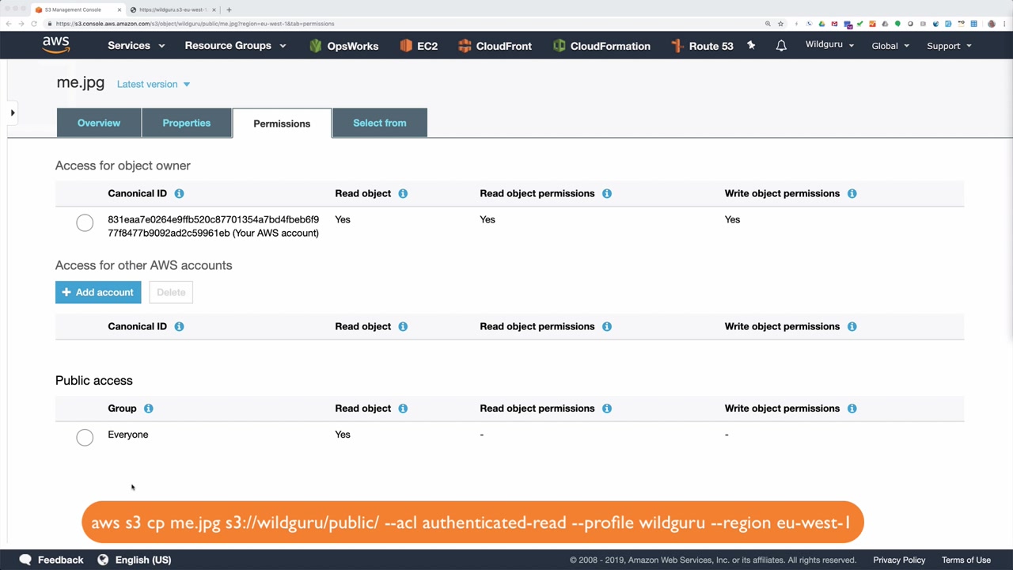Viewport: 1013px width, 570px height.
Task: Click the Add account button
Action: pyautogui.click(x=98, y=292)
